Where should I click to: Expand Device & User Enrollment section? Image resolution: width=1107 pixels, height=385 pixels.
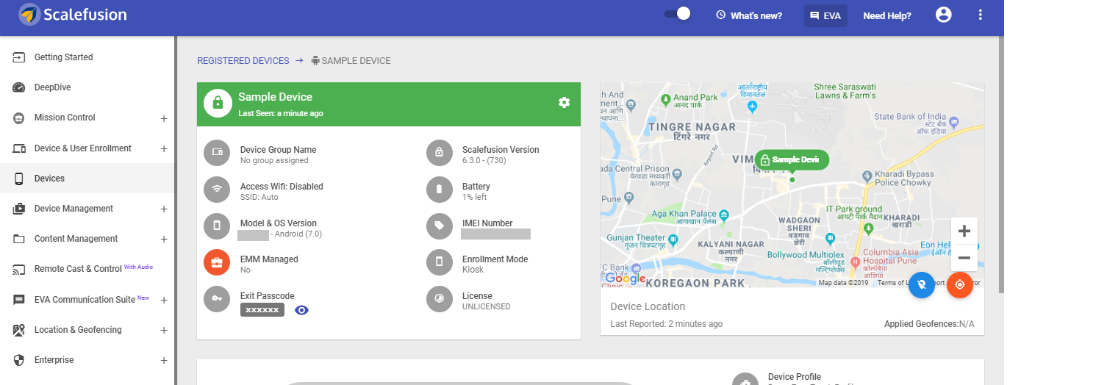(164, 148)
